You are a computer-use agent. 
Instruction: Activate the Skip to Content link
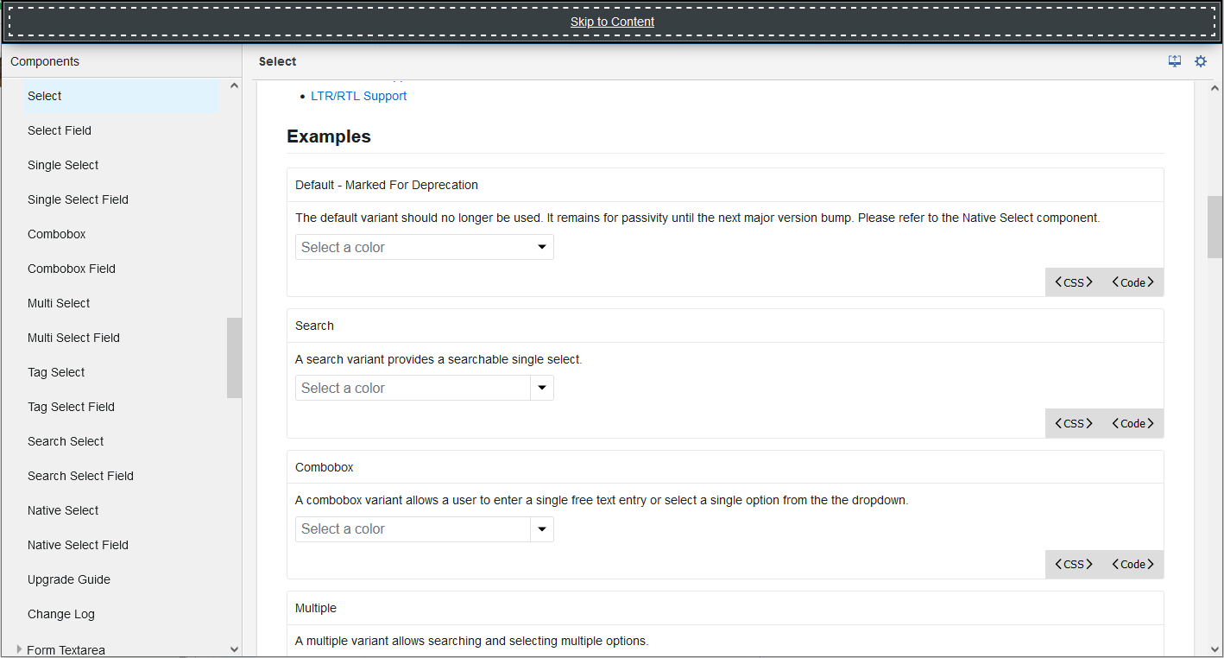pyautogui.click(x=612, y=21)
